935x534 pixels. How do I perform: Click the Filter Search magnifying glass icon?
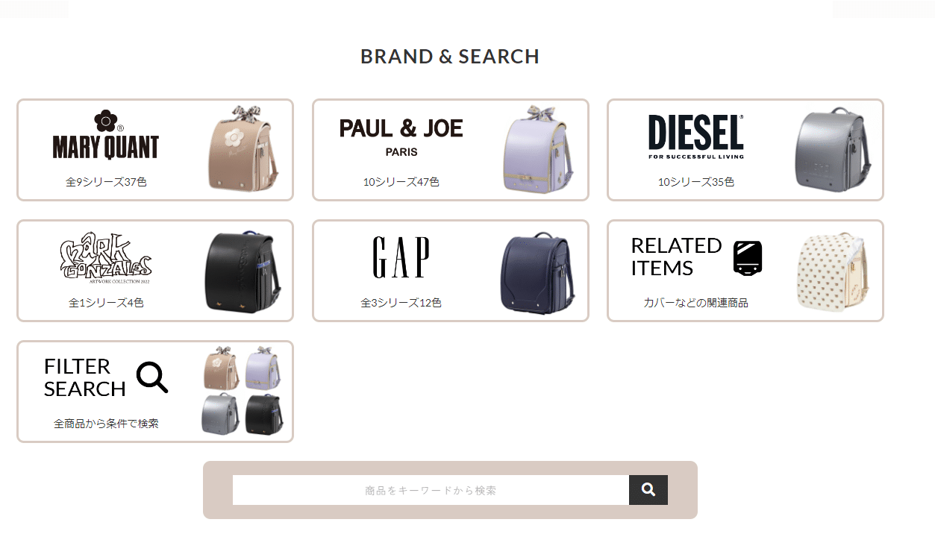[x=152, y=377]
